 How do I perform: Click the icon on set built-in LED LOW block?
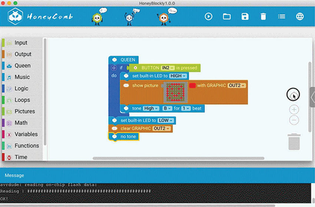(115, 120)
